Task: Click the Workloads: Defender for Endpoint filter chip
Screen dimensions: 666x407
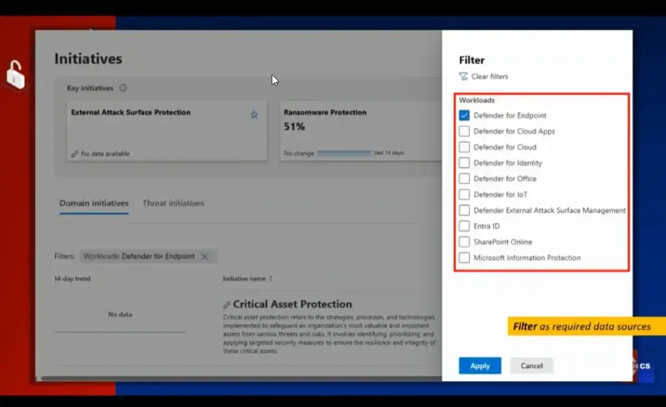Action: pos(148,256)
